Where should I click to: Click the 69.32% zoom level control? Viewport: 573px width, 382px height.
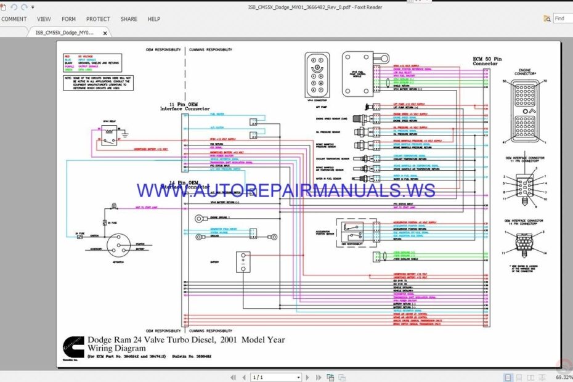pos(563,376)
